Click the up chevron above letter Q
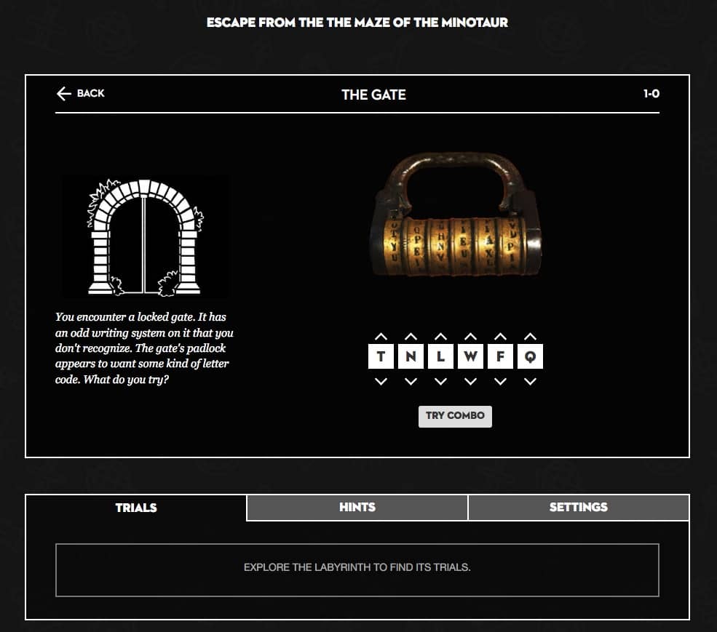 click(530, 336)
